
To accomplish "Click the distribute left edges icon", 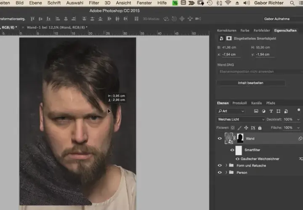I will pyautogui.click(x=109, y=19).
